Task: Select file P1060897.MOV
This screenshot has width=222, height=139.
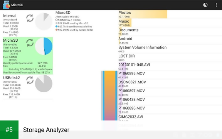Action: click(x=170, y=92)
